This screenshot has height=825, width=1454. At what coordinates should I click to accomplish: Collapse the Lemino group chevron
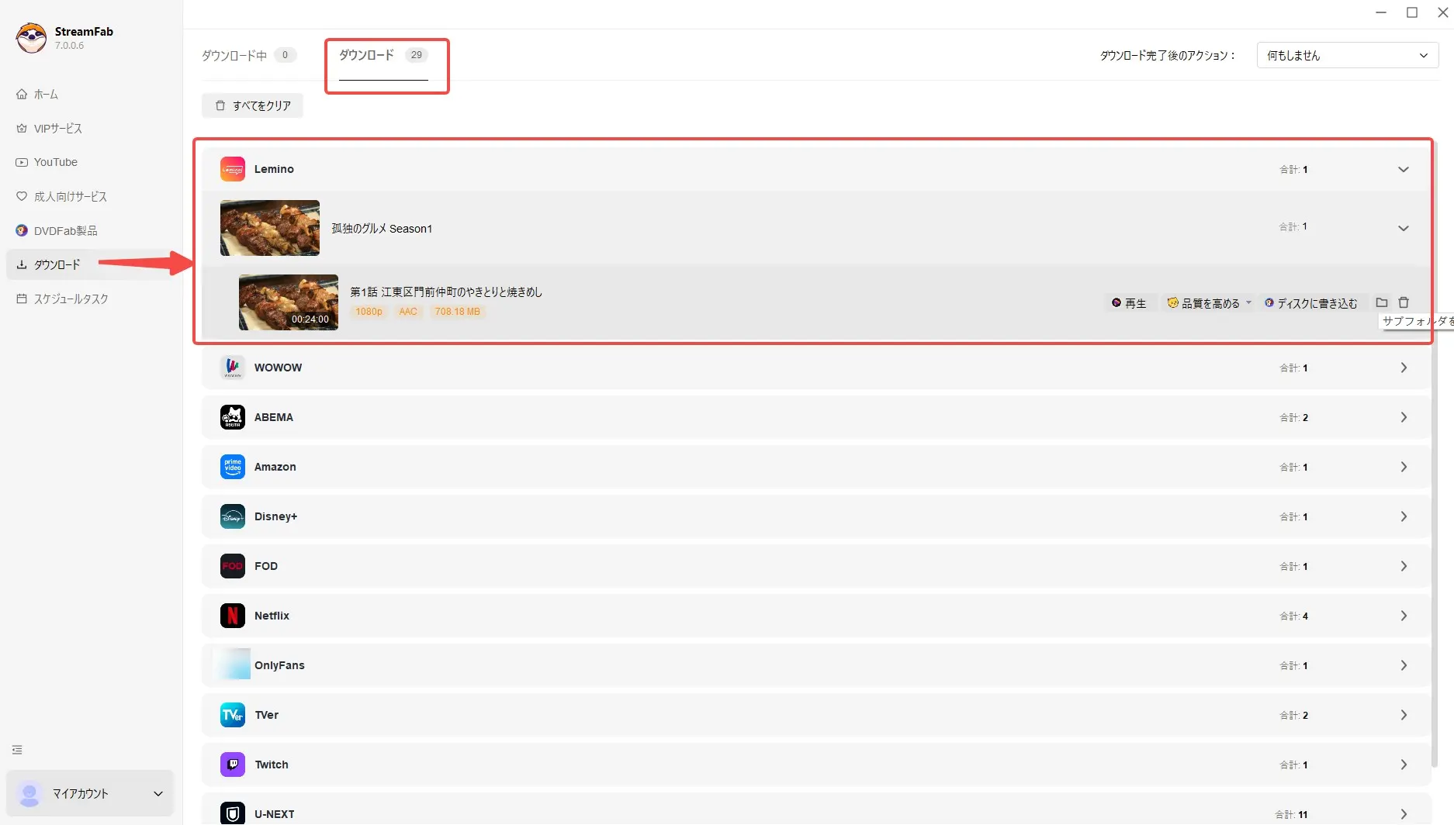pos(1403,169)
